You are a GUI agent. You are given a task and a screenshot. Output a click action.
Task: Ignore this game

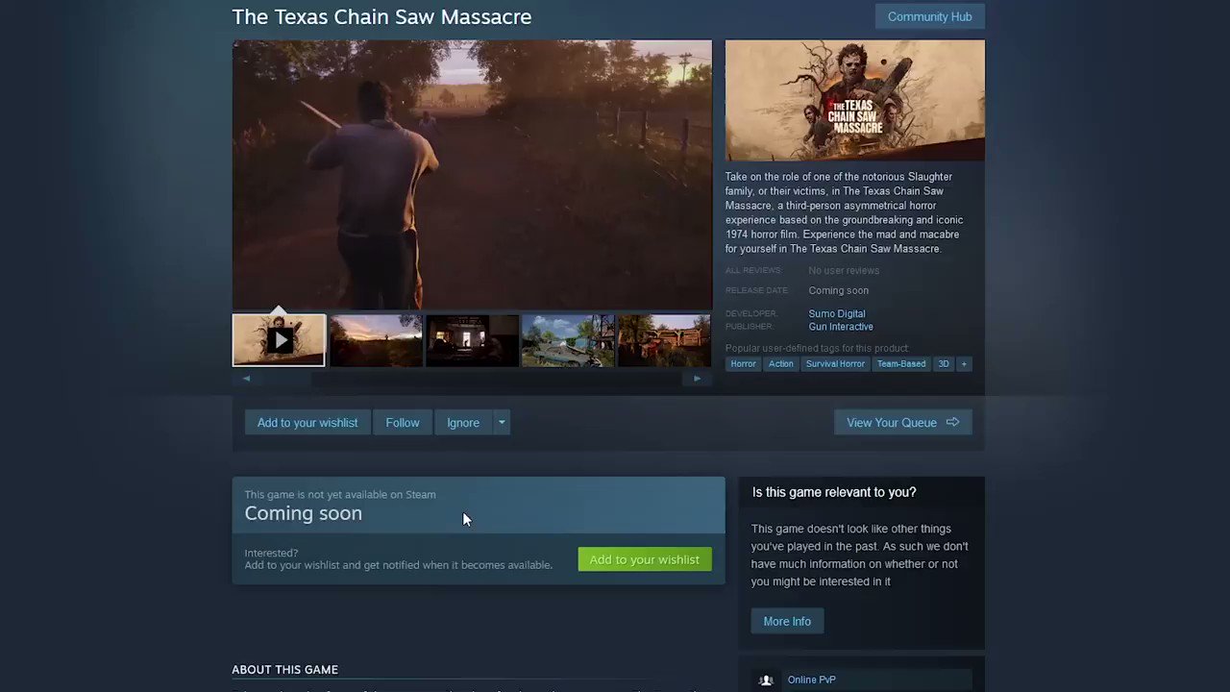pos(463,423)
